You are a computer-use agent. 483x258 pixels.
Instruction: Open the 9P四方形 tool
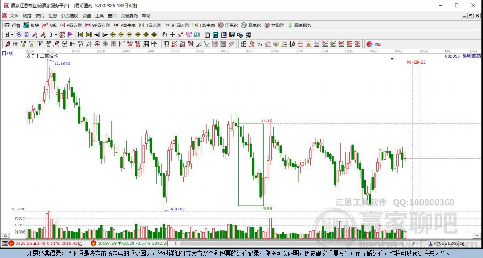point(98,25)
